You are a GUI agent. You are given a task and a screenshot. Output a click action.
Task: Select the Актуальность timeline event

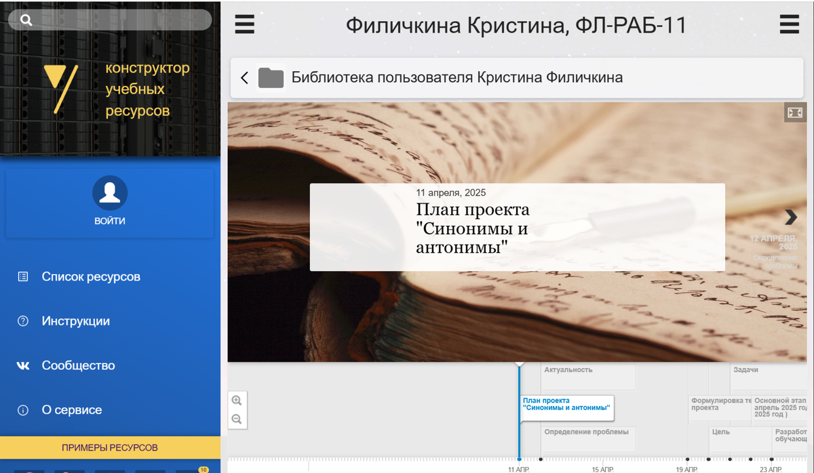click(x=589, y=376)
